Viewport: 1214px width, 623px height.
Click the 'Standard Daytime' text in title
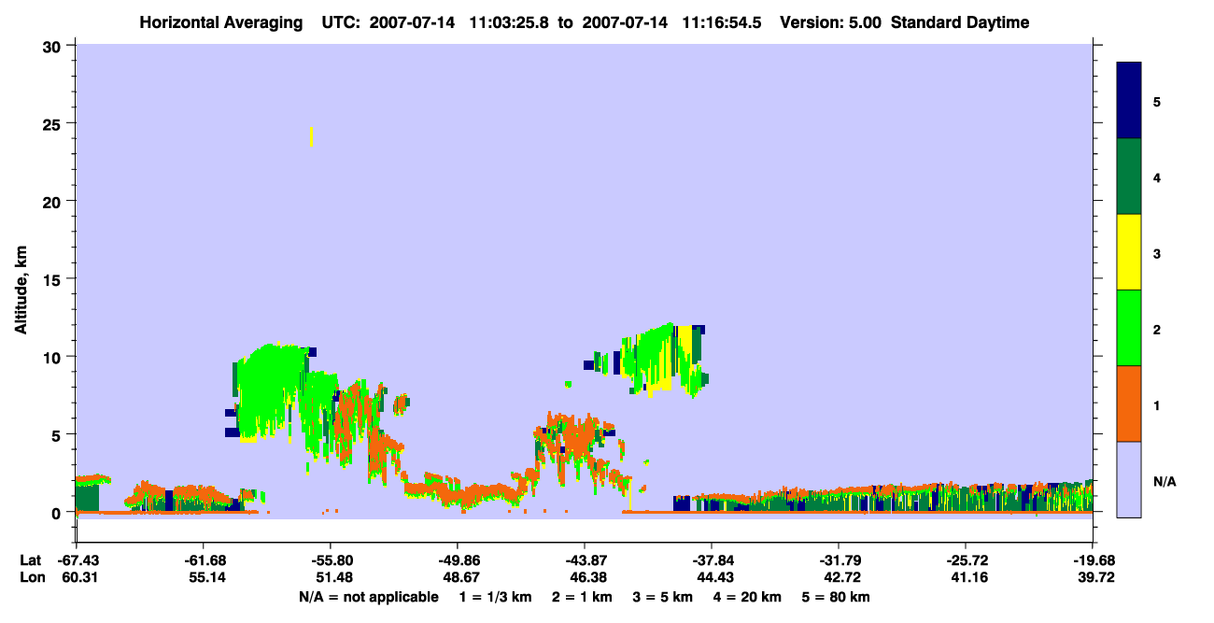960,22
